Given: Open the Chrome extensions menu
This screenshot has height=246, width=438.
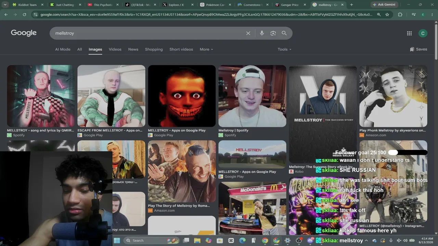Looking at the screenshot, I should point(400,15).
